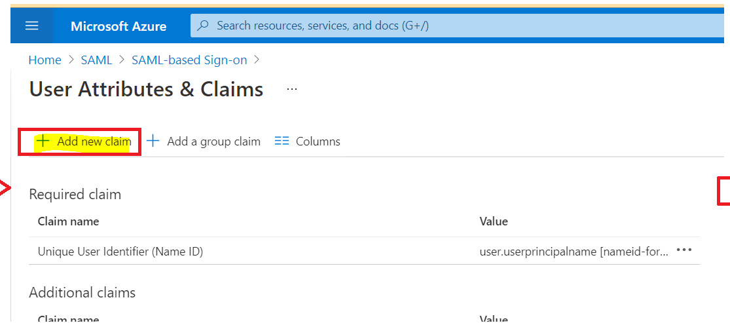Select the Unique User Identifier (Name ID) row
This screenshot has height=323, width=730.
coord(364,252)
